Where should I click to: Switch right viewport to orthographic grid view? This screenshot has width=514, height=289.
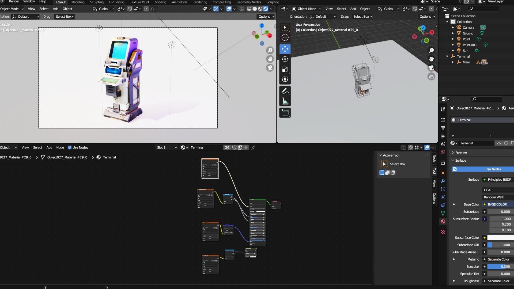(431, 77)
